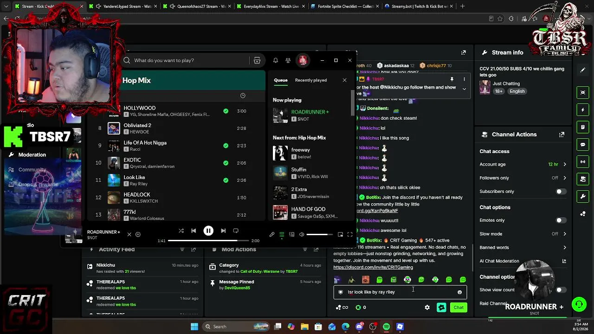594x334 pixels.
Task: Toggle liked checkmark for Look Like
Action: click(226, 180)
